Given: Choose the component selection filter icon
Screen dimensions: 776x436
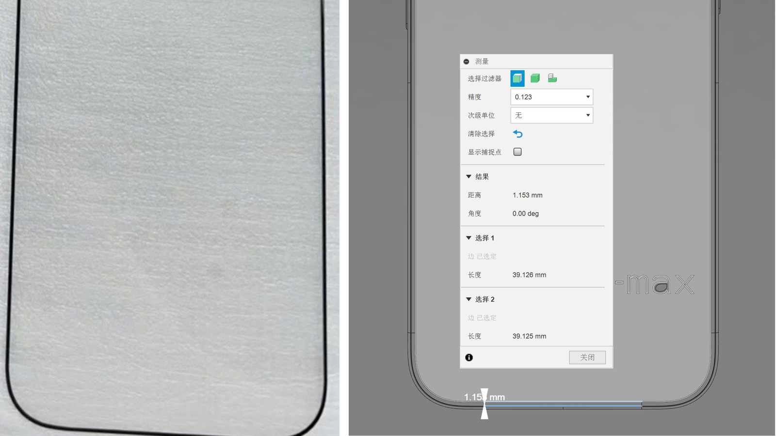Looking at the screenshot, I should (x=552, y=78).
